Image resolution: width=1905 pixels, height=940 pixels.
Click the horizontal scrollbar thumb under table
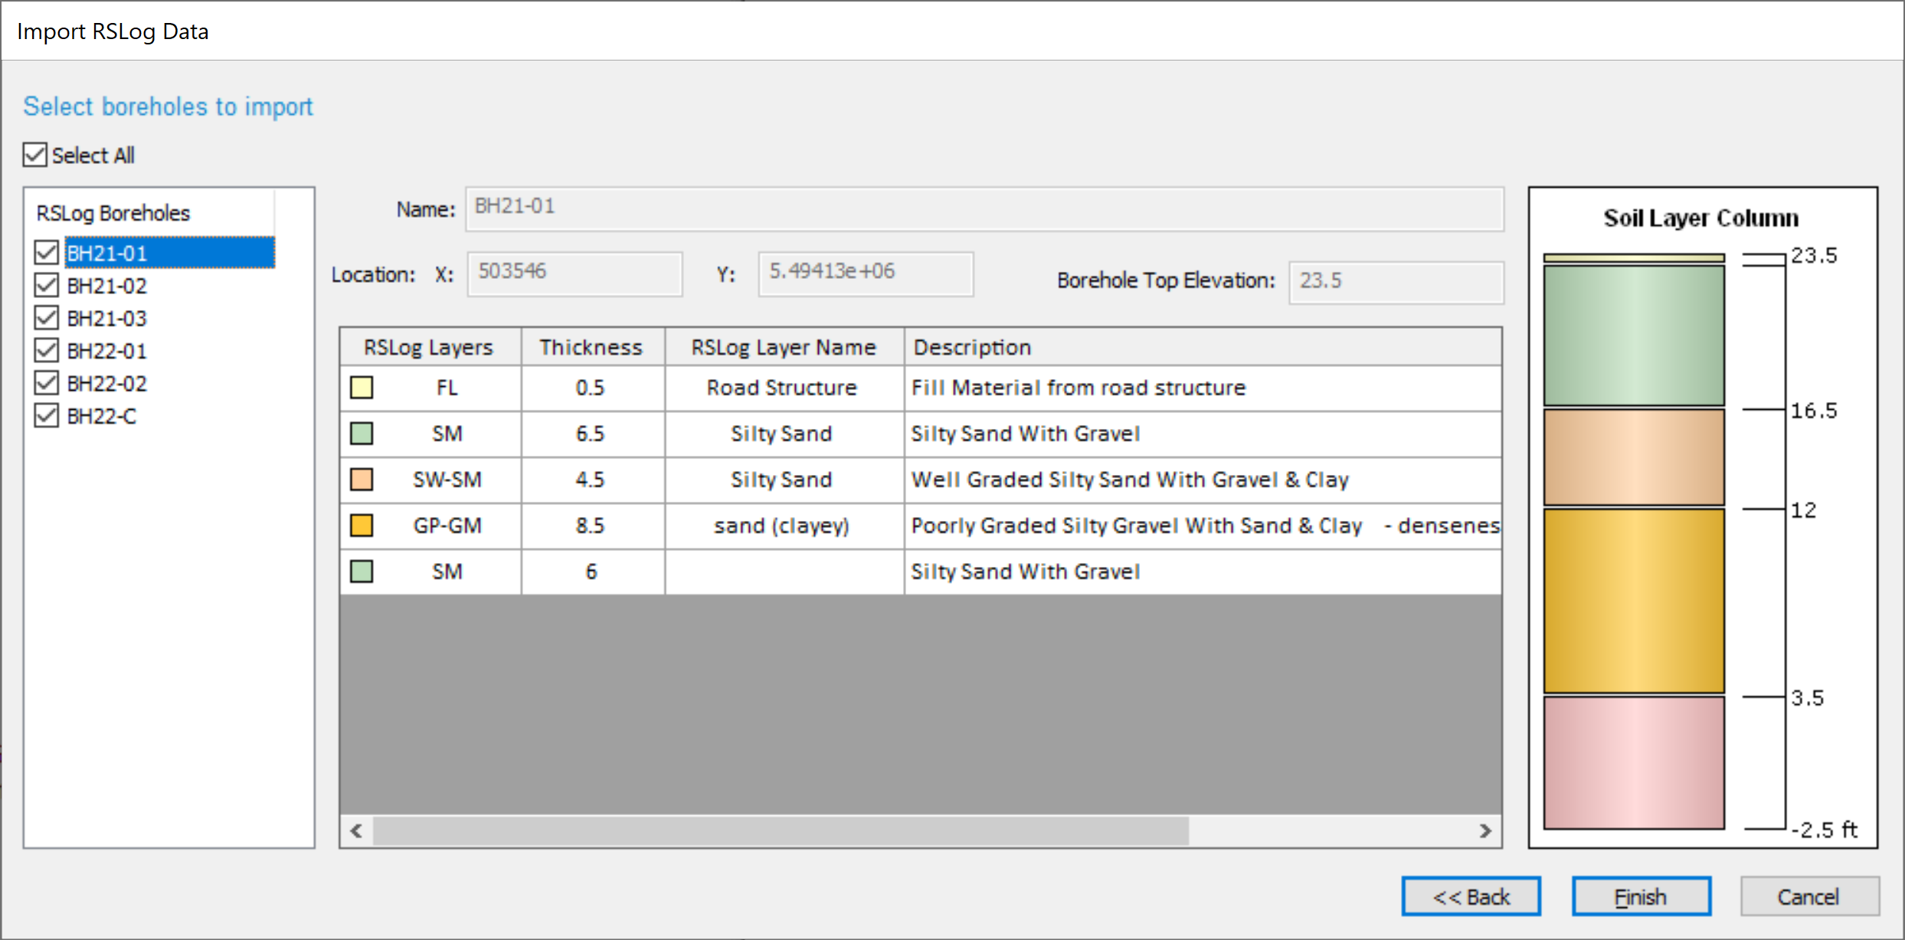pos(781,830)
